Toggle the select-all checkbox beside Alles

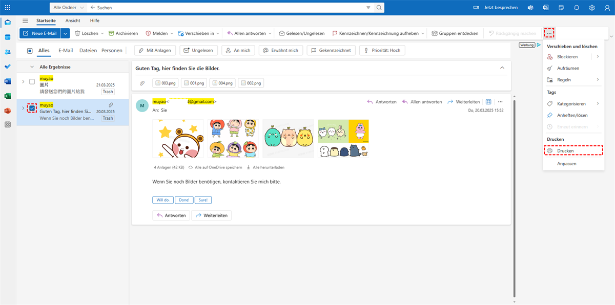(x=30, y=51)
